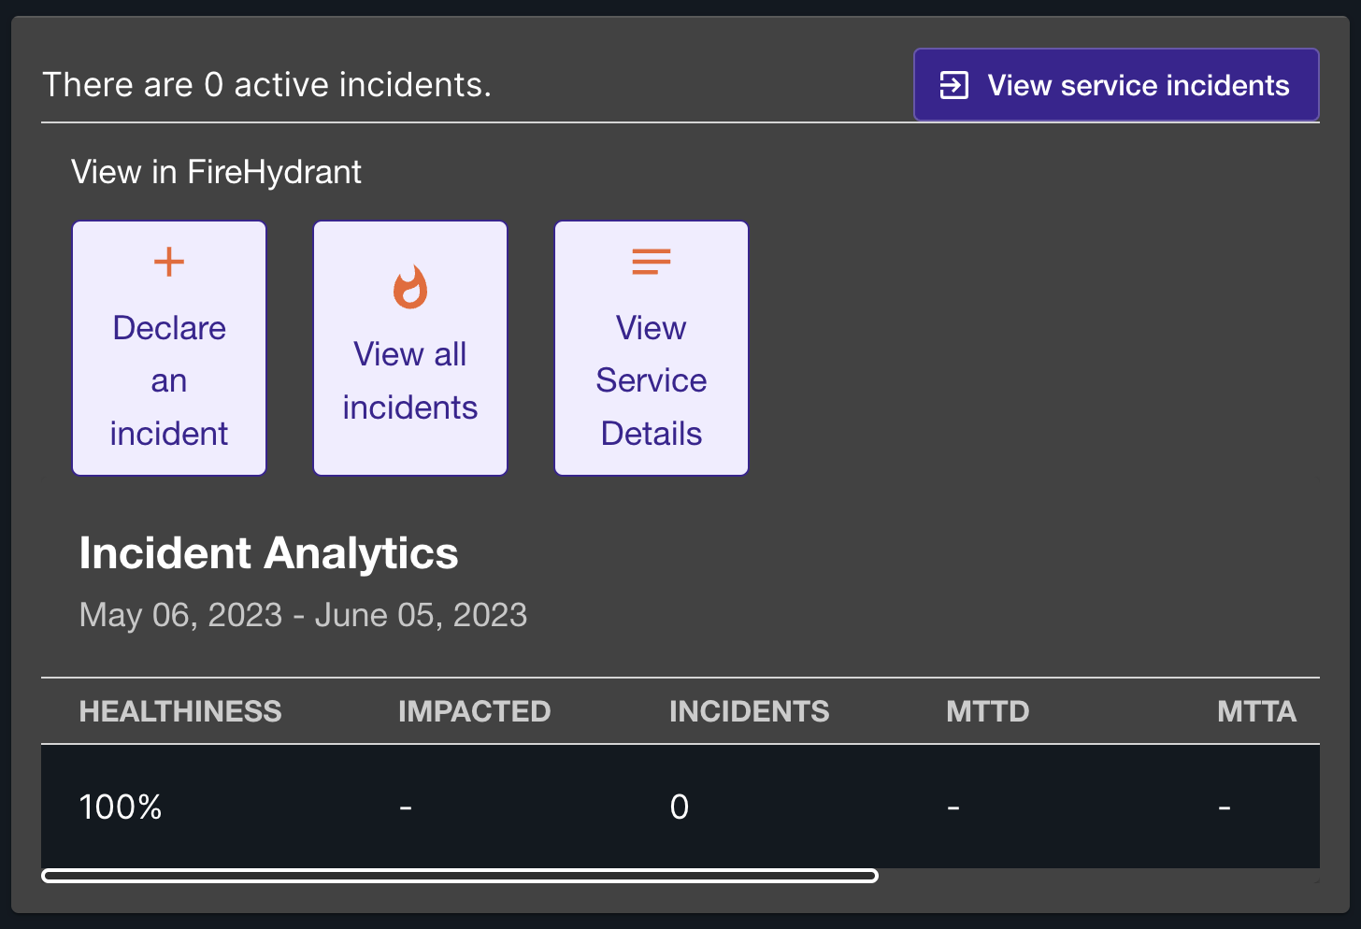Click the View in FireHydrant label
This screenshot has height=929, width=1361.
click(x=216, y=172)
